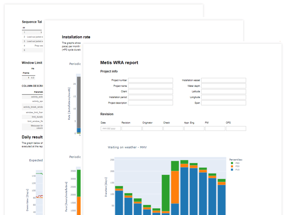This screenshot has height=215, width=287.
Task: Click the Revision section heading
Action: 107,114
